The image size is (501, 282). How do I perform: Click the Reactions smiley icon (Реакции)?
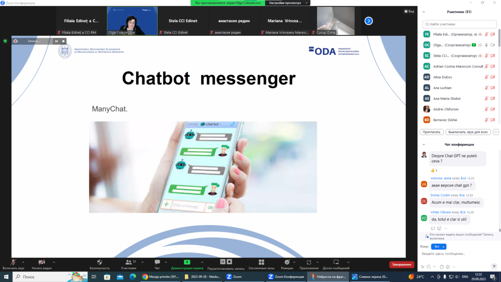[x=287, y=262]
